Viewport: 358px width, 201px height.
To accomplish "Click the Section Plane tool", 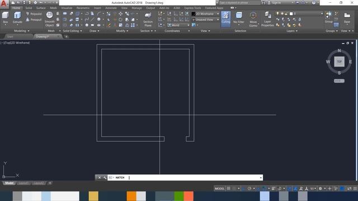I will 148,20.
